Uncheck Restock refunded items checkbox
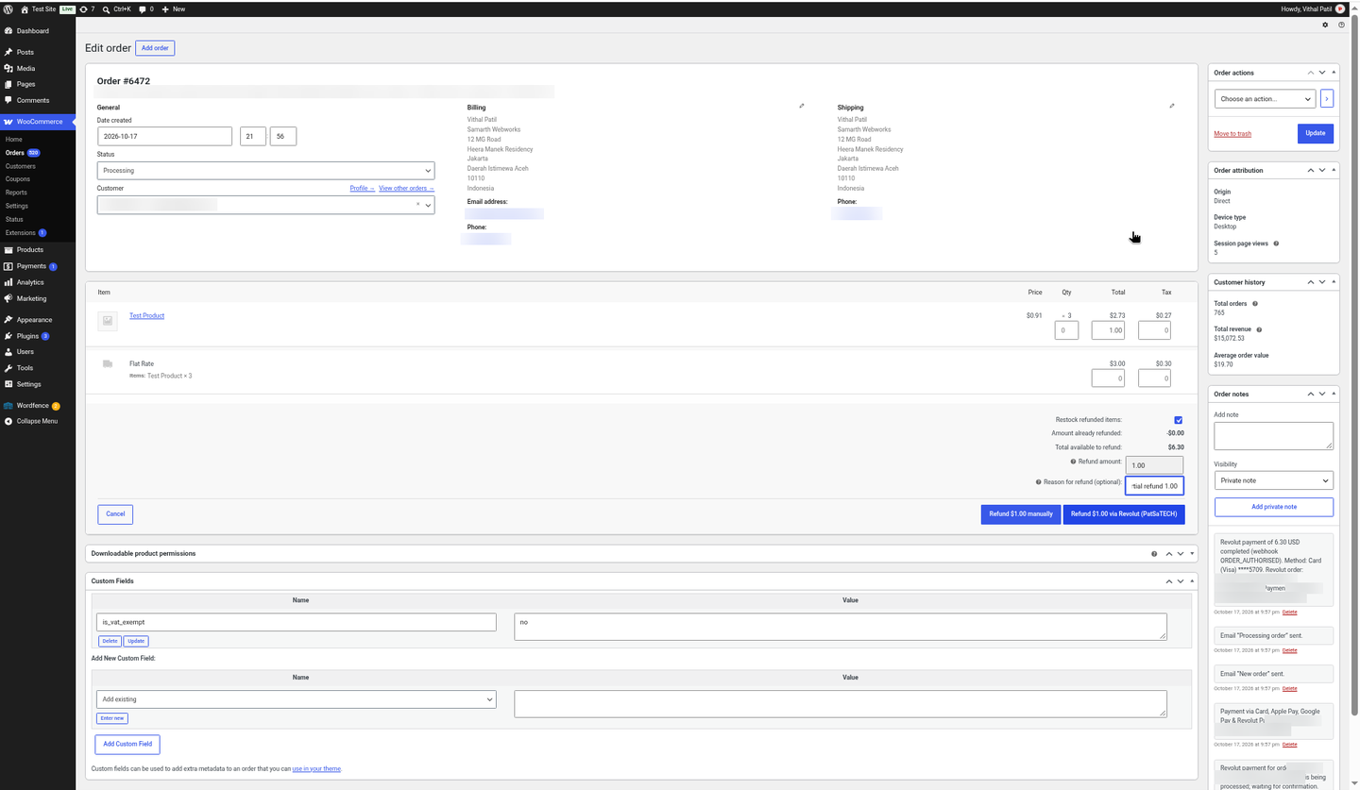This screenshot has width=1360, height=790. (x=1179, y=420)
